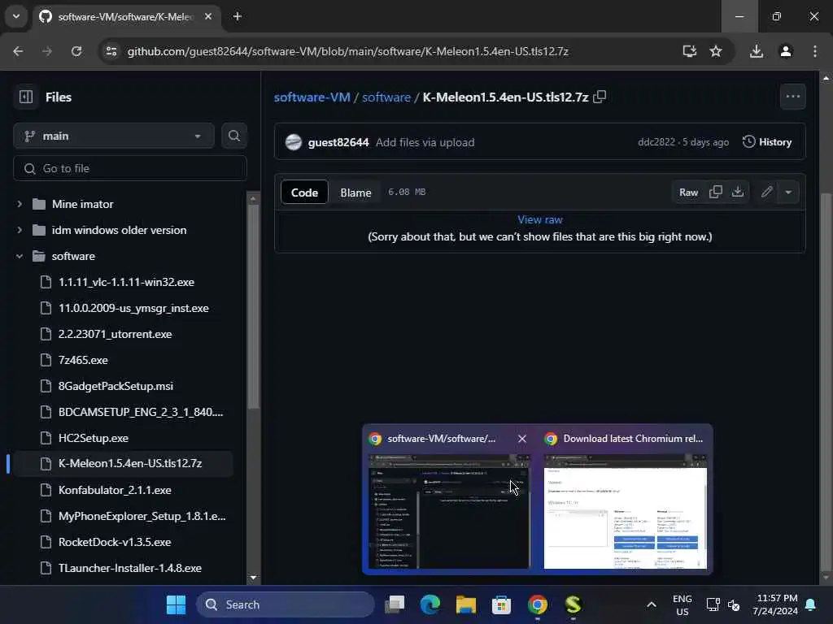The height and width of the screenshot is (624, 833).
Task: Reload the page
Action: coord(76,51)
